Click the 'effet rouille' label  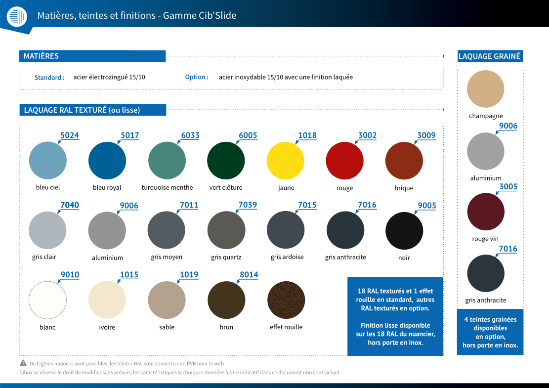pos(286,327)
